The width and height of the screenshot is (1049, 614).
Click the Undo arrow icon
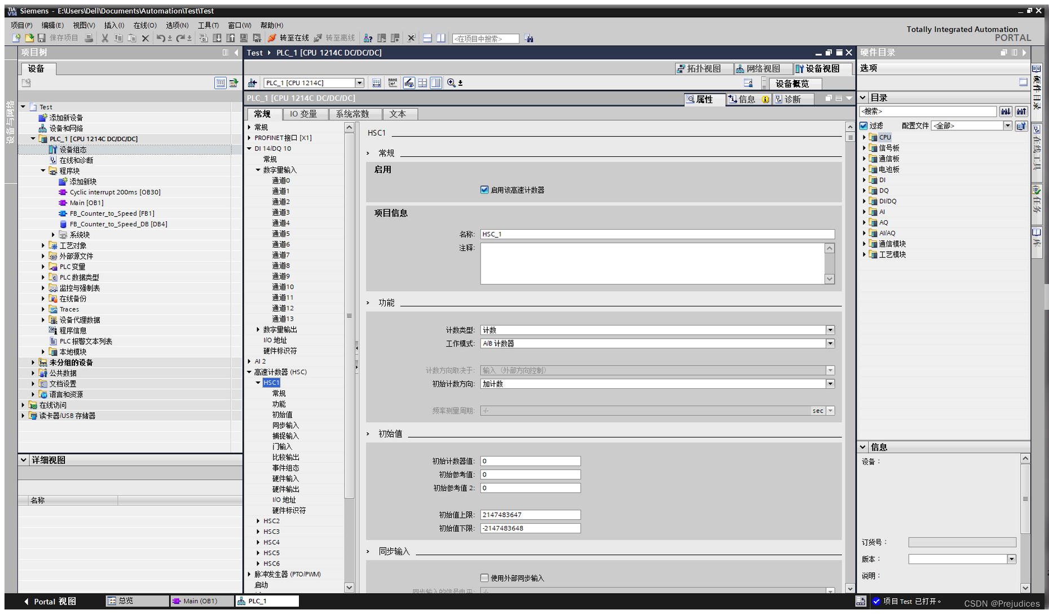click(161, 38)
